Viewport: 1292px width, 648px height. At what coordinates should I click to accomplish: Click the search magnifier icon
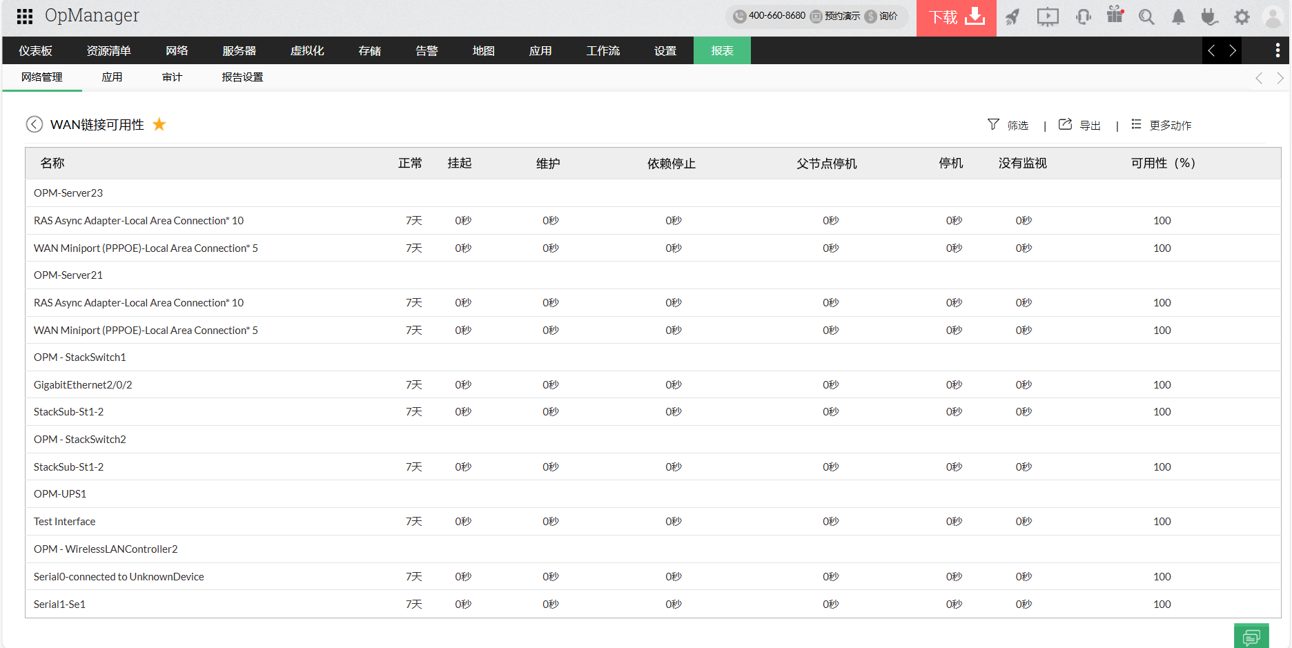(1146, 17)
